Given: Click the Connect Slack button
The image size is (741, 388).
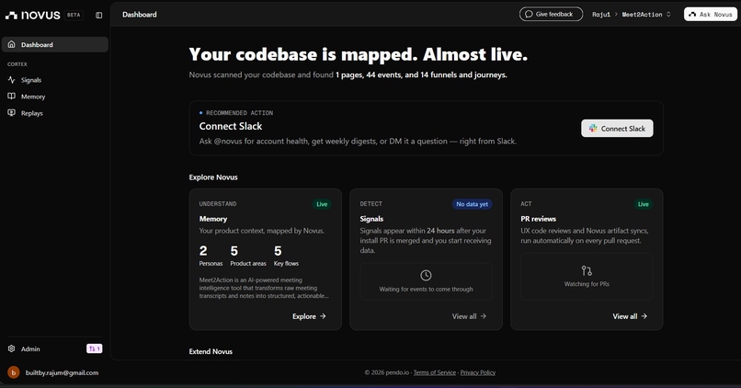Looking at the screenshot, I should coord(617,128).
